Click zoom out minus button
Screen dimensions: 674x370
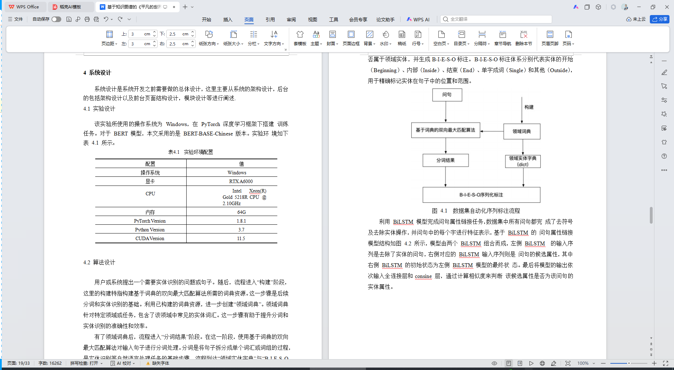pyautogui.click(x=603, y=363)
